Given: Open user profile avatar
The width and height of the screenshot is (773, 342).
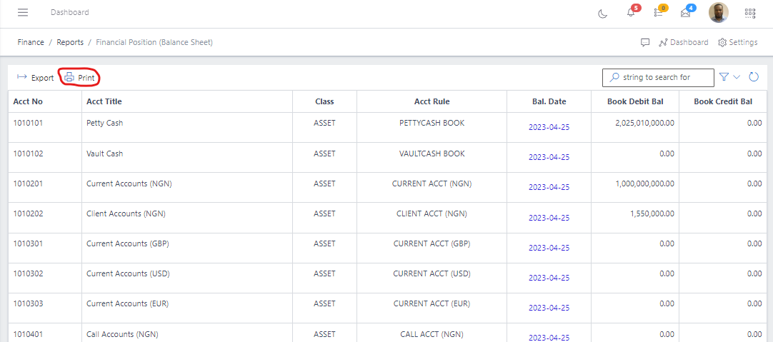Looking at the screenshot, I should (718, 13).
